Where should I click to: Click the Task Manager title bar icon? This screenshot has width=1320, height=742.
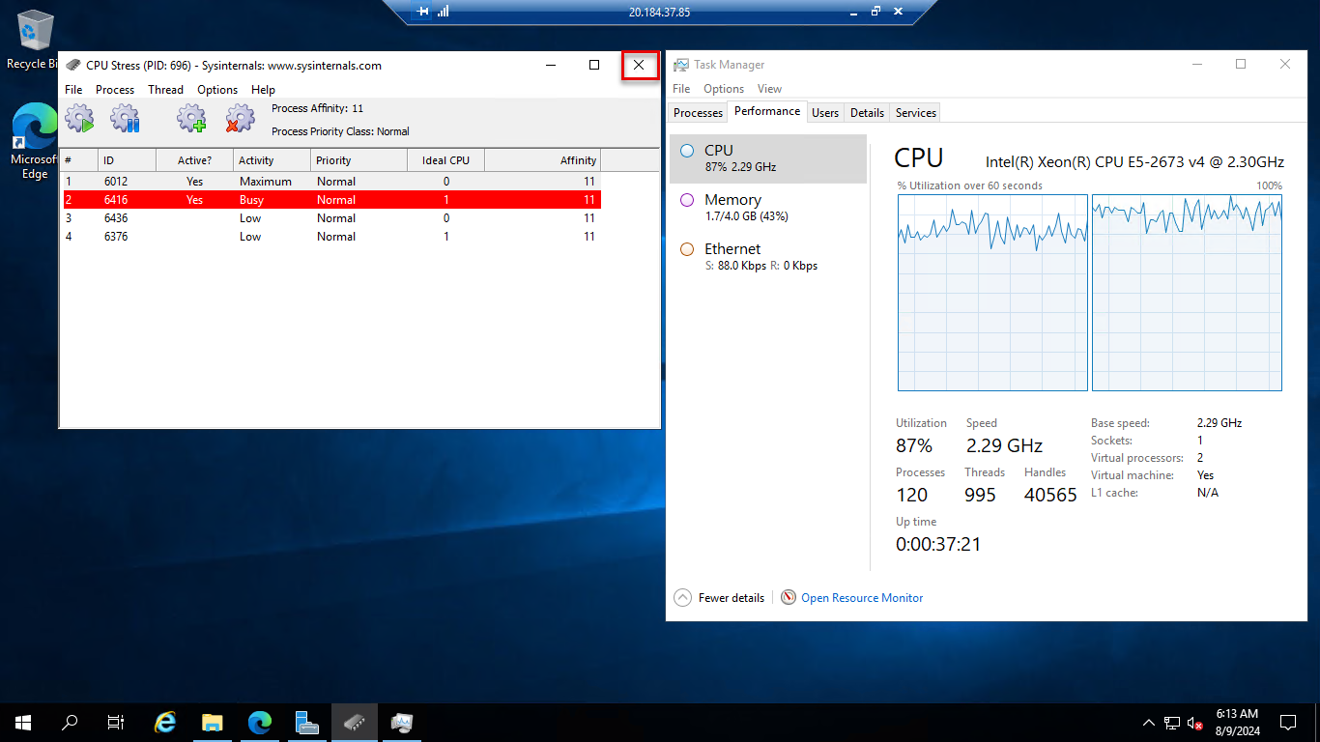681,65
